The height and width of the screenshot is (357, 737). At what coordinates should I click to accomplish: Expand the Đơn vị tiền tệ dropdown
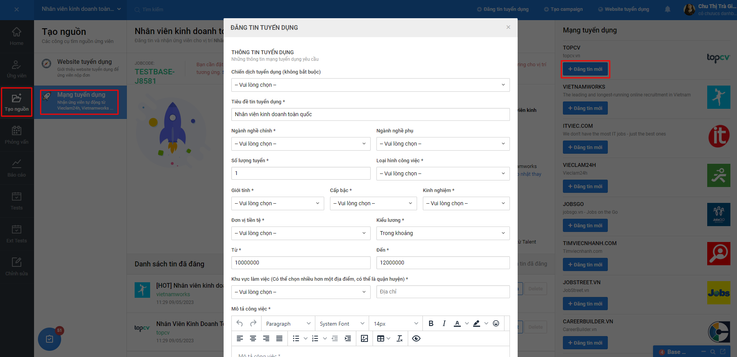tap(301, 233)
